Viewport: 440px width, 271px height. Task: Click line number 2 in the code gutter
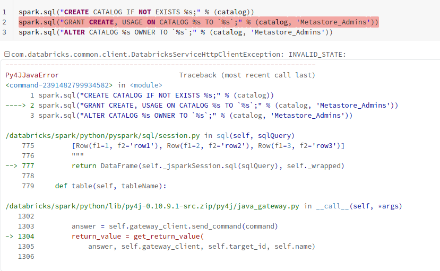pyautogui.click(x=4, y=22)
